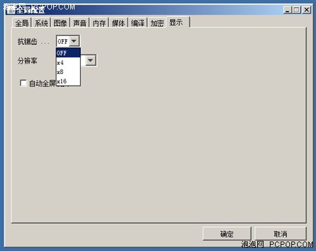Image resolution: width=316 pixels, height=251 pixels.
Task: Go to the 声音 tab
Action: pos(80,23)
